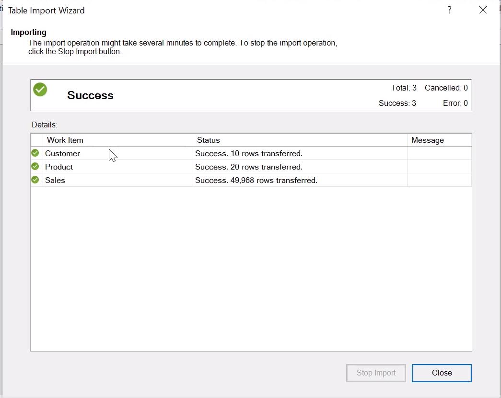Click the Importing heading label
This screenshot has height=398, width=501.
click(x=28, y=32)
